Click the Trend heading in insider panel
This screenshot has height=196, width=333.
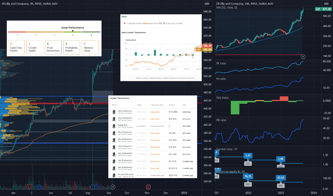coord(124,16)
